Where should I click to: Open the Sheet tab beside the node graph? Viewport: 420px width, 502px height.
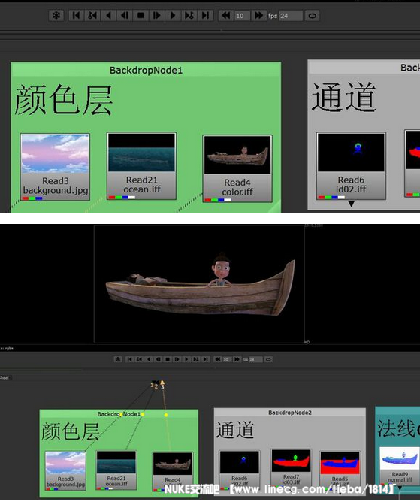point(5,378)
